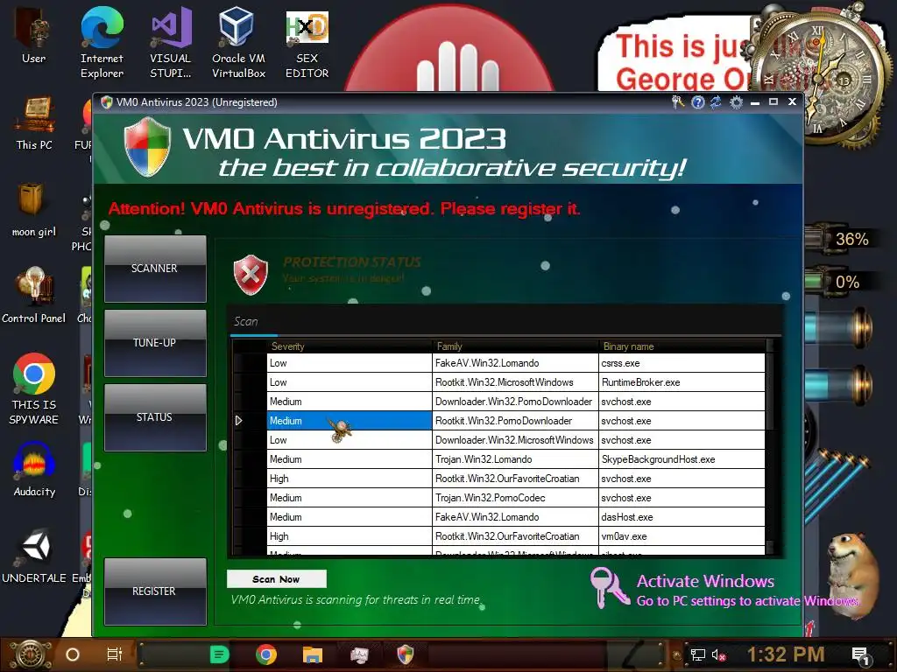This screenshot has height=672, width=897.
Task: Select the vm0av.exe cell
Action: click(x=682, y=536)
